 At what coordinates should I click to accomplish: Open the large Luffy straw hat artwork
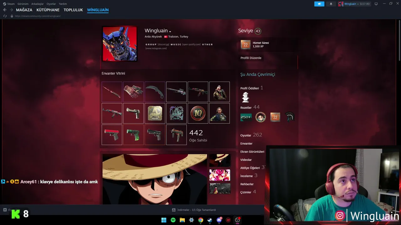click(155, 179)
